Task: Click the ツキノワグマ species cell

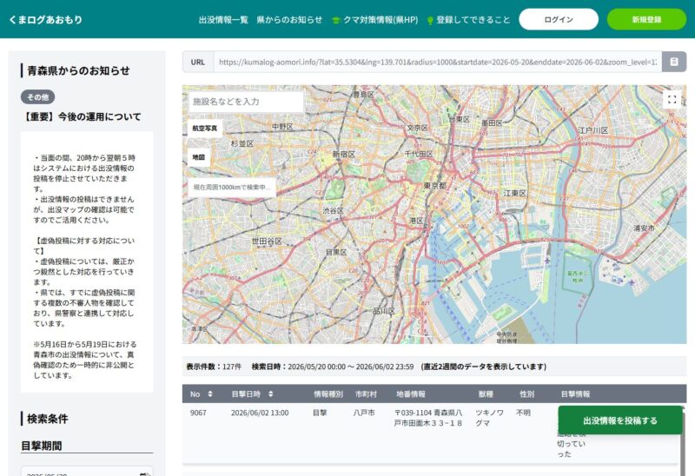Action: [x=489, y=418]
